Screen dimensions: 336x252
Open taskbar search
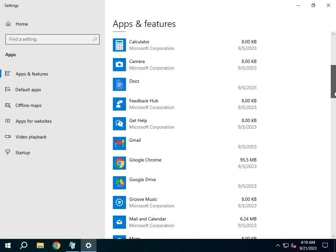pos(24,245)
